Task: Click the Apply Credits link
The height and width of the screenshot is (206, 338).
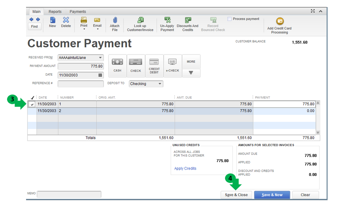Action: point(185,168)
